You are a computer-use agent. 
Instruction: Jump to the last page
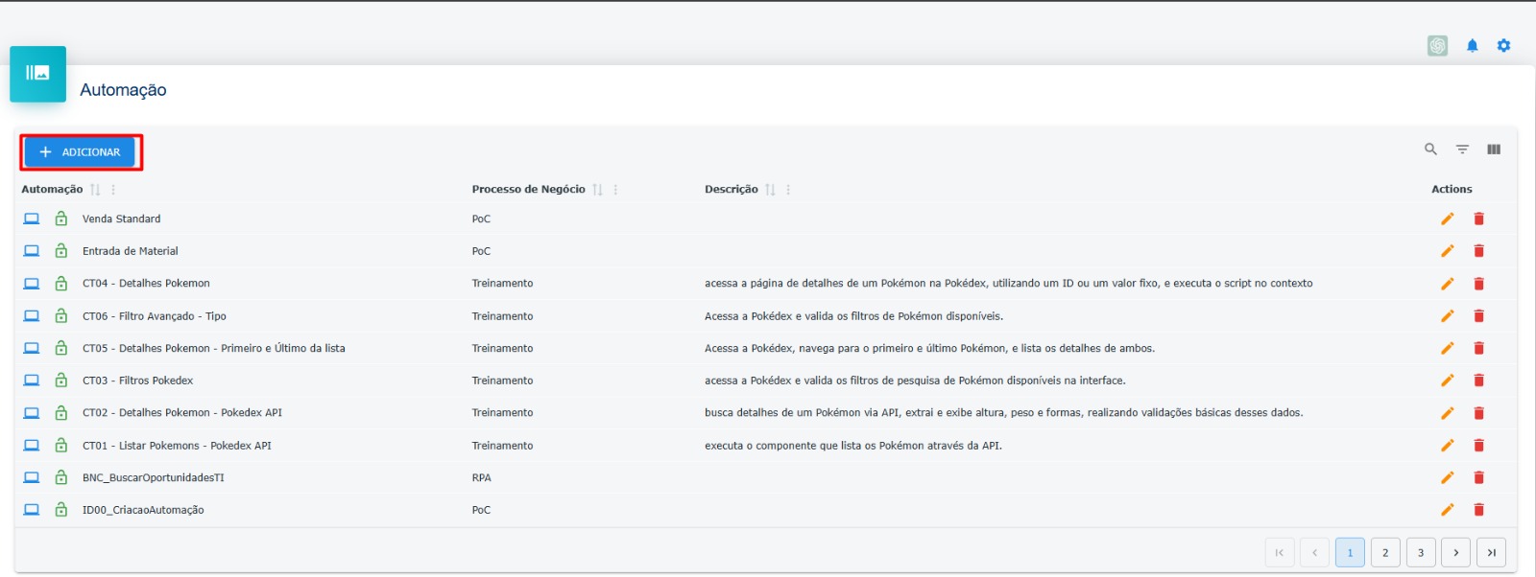point(1491,552)
